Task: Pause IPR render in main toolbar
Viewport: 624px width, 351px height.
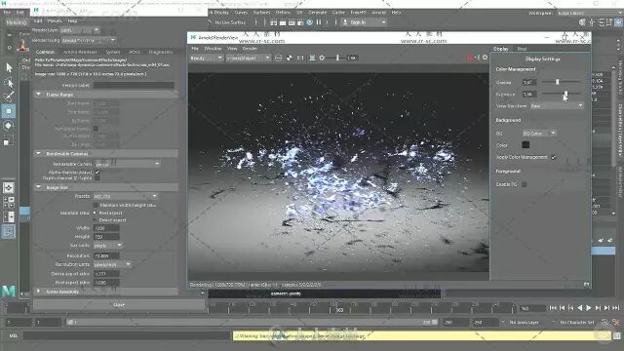Action: tap(319, 22)
